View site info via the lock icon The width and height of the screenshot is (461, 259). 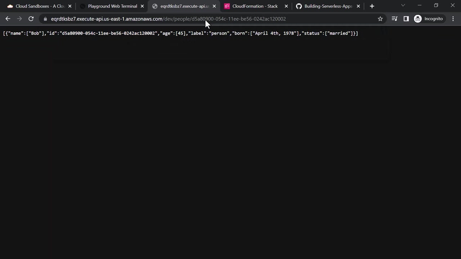point(45,19)
